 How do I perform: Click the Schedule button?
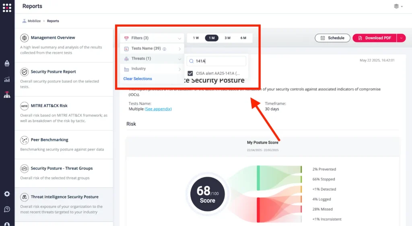332,38
